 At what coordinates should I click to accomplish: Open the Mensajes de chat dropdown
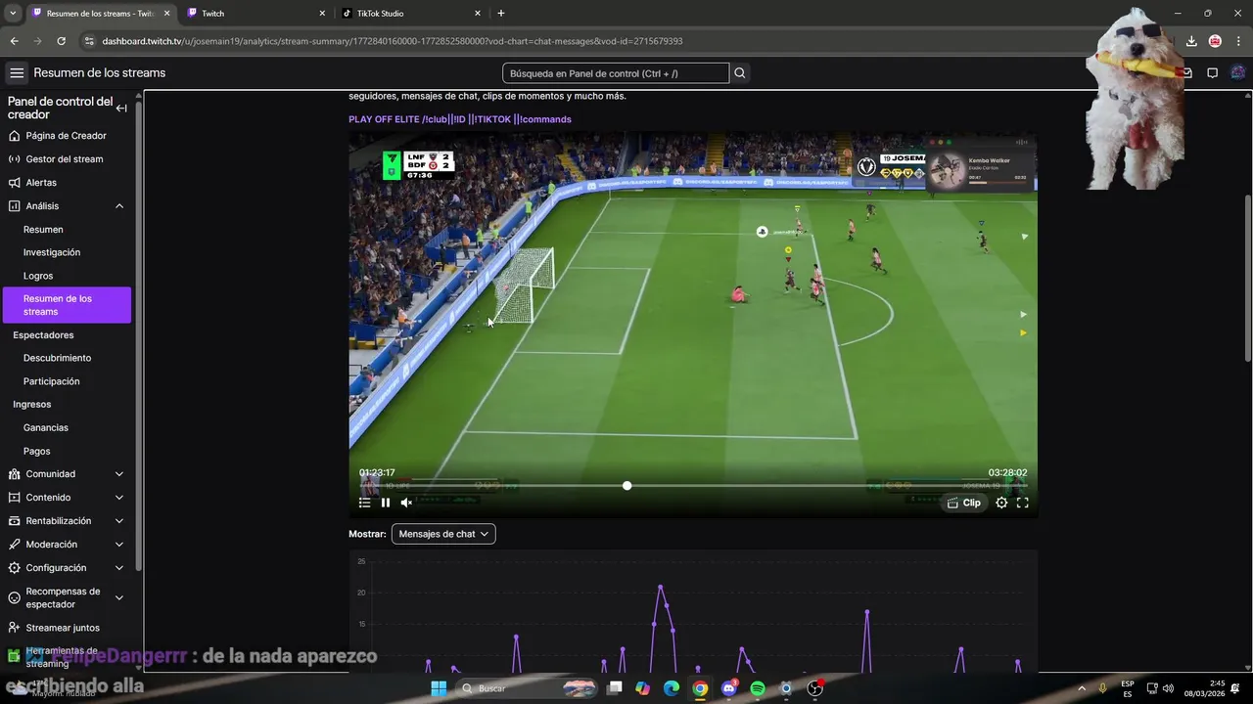click(x=443, y=534)
